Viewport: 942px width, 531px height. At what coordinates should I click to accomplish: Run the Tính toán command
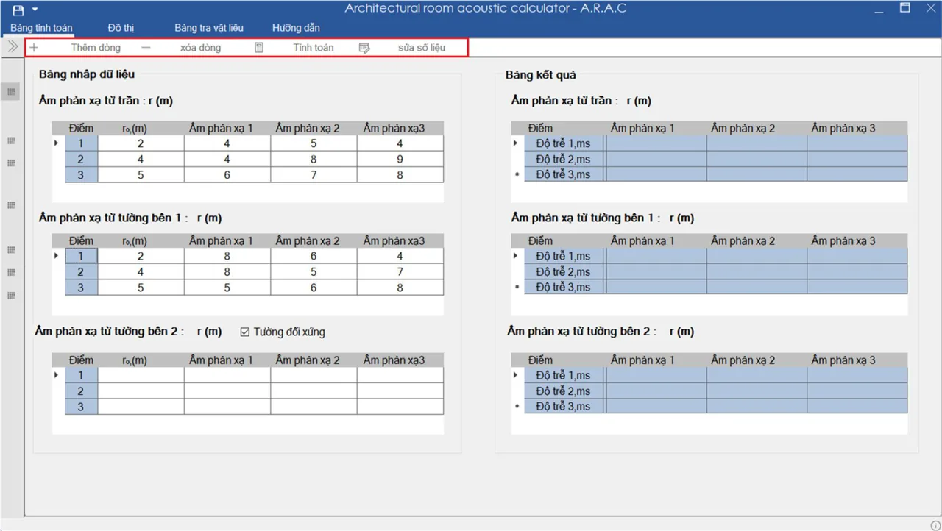coord(314,47)
